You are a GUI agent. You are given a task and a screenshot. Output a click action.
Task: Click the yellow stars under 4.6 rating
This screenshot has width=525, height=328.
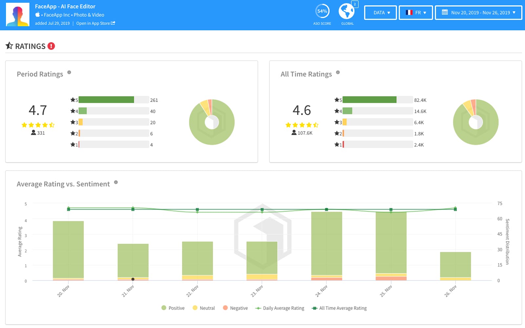pos(302,125)
